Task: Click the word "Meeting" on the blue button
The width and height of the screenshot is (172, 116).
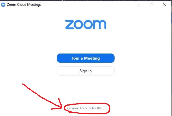Action: tap(92, 58)
